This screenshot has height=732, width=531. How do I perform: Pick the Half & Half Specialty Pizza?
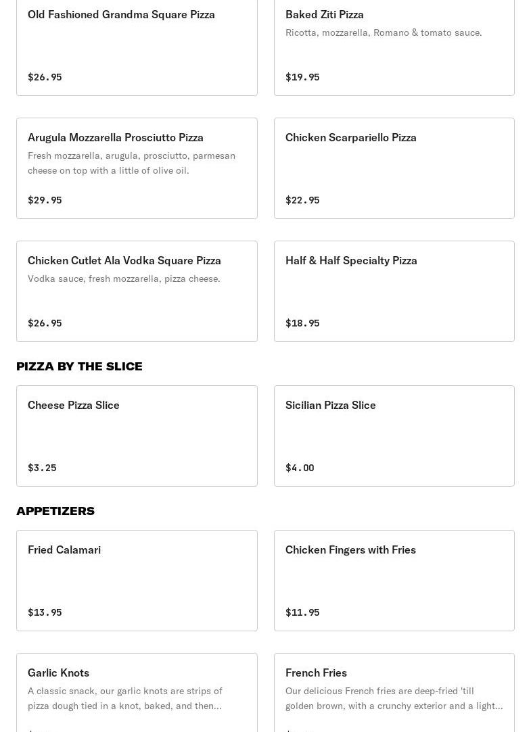[351, 260]
